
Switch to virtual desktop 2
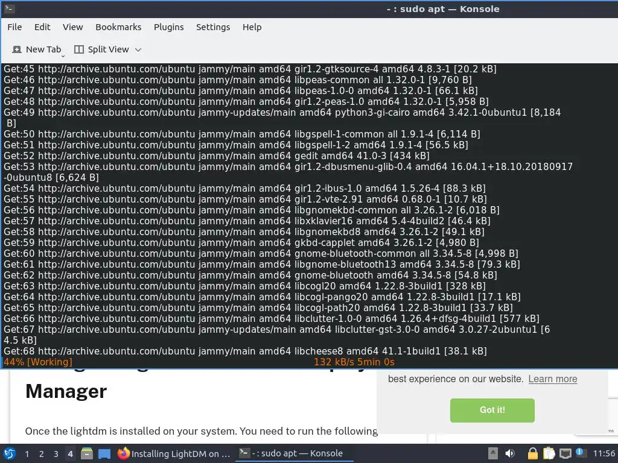(x=42, y=454)
